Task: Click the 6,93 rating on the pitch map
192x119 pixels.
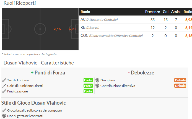Action: tap(72, 29)
